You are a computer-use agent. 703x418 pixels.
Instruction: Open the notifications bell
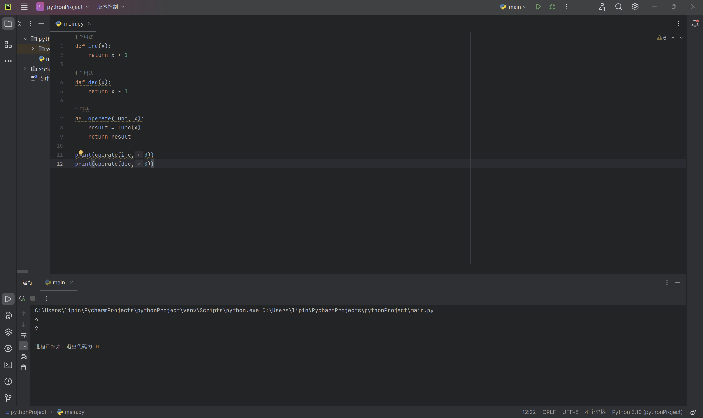695,24
